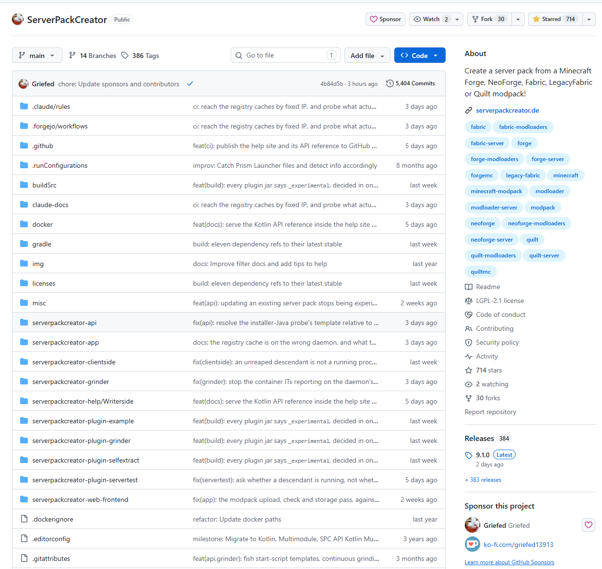Open the Add file dropdown
The height and width of the screenshot is (569, 602).
(367, 55)
